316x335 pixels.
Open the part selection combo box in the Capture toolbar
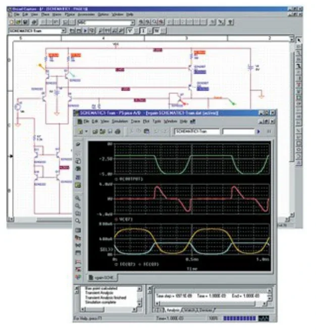[106, 22]
